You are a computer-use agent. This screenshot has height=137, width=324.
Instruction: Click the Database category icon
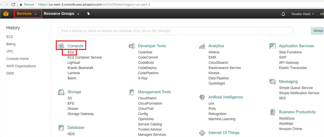[x=61, y=128]
